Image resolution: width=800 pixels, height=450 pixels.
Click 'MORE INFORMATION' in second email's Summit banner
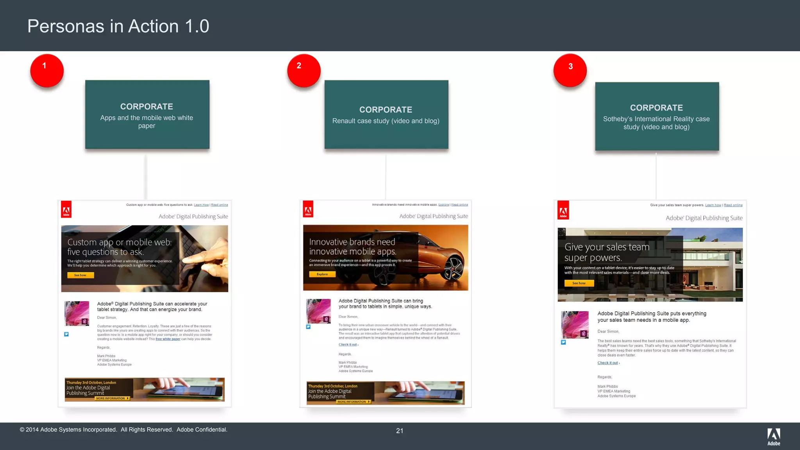[354, 402]
